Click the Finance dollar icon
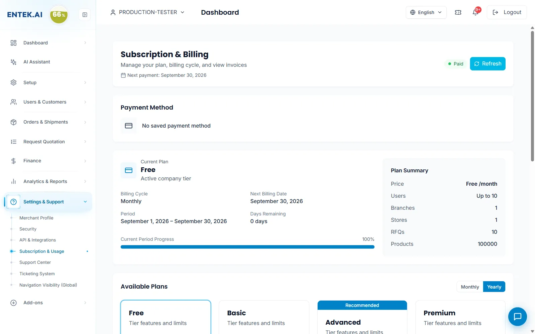535x334 pixels. click(x=13, y=161)
